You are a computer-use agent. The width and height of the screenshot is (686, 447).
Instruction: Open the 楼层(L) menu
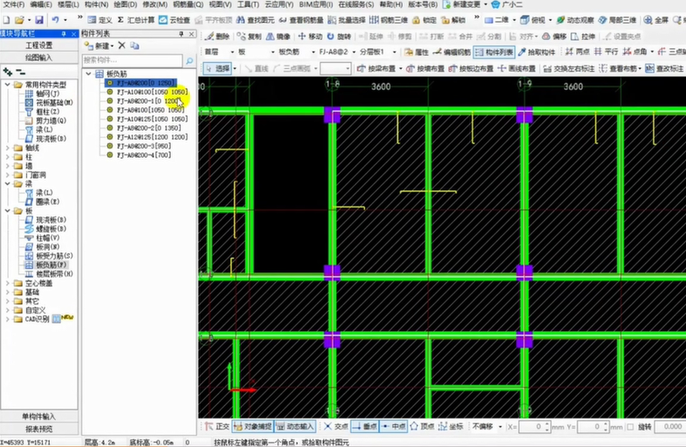coord(68,4)
